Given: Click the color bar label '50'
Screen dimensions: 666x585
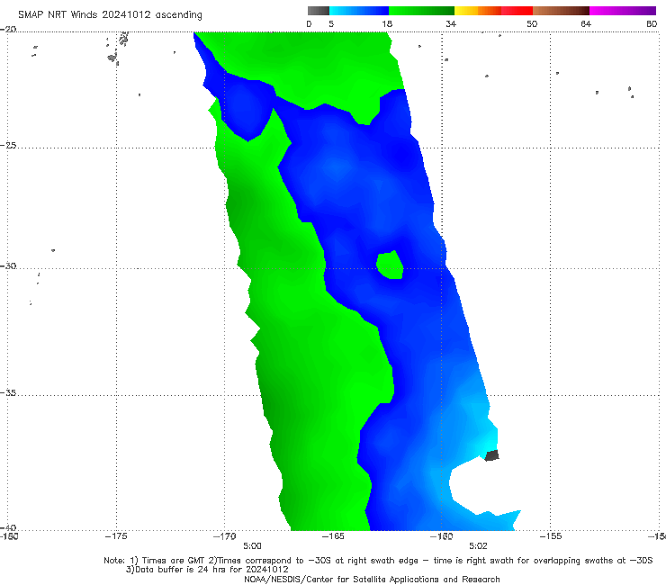Looking at the screenshot, I should click(x=532, y=23).
